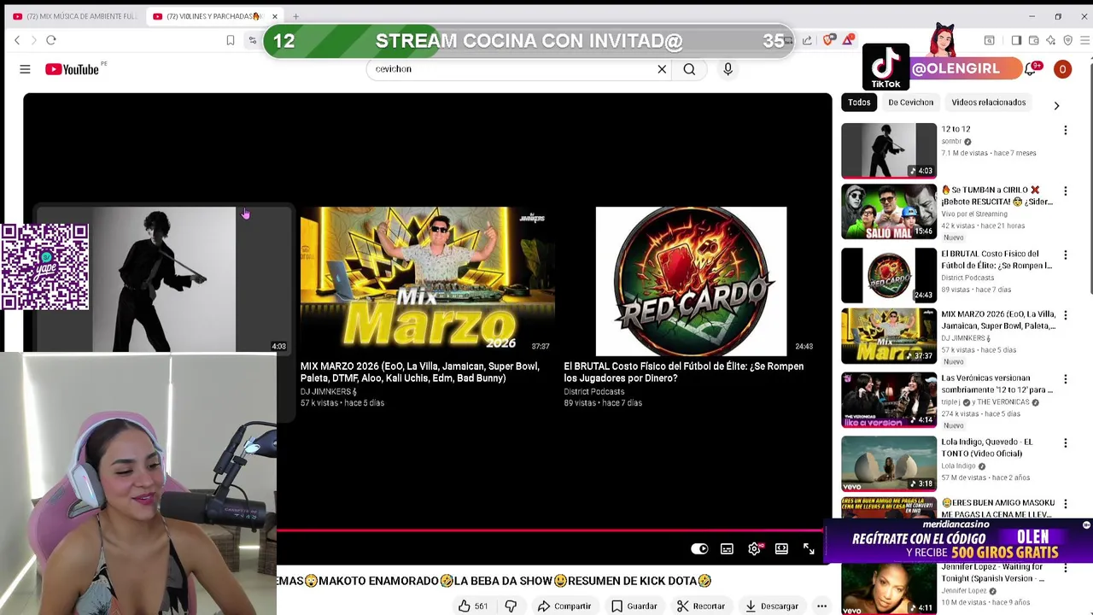Select the 'Videos relacionados' chip
This screenshot has height=615, width=1093.
988,102
